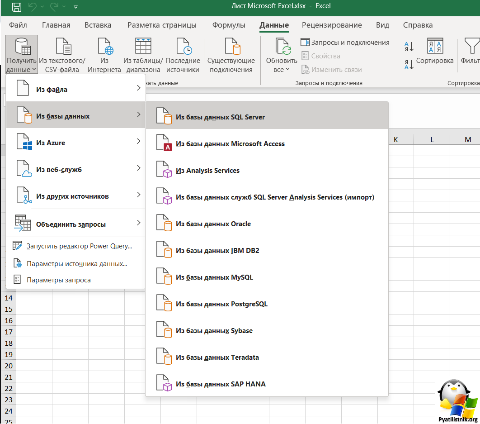
Task: Switch to the Вид tab
Action: (x=383, y=25)
